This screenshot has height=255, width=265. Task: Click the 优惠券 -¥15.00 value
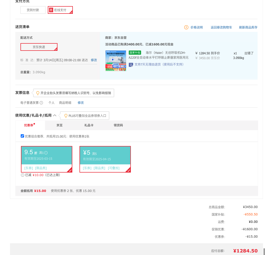click(x=251, y=237)
